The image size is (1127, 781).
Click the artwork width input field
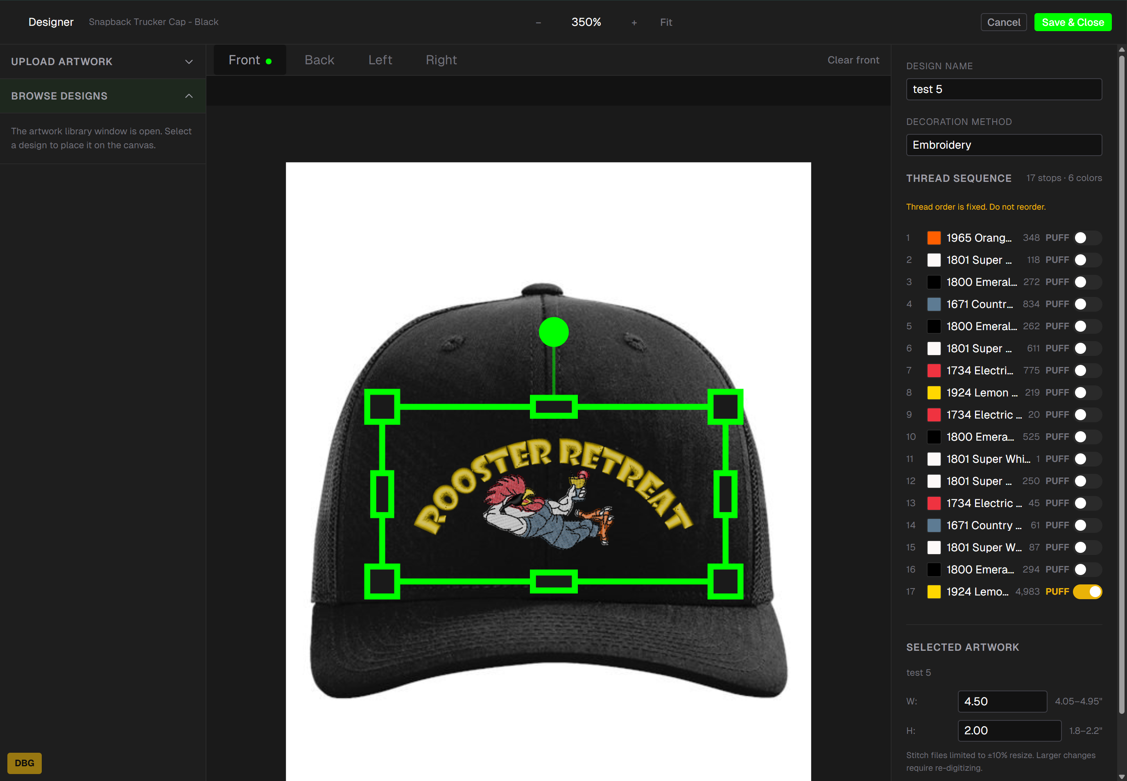click(x=1002, y=701)
